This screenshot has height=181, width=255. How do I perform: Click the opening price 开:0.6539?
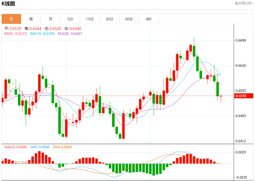[13, 29]
